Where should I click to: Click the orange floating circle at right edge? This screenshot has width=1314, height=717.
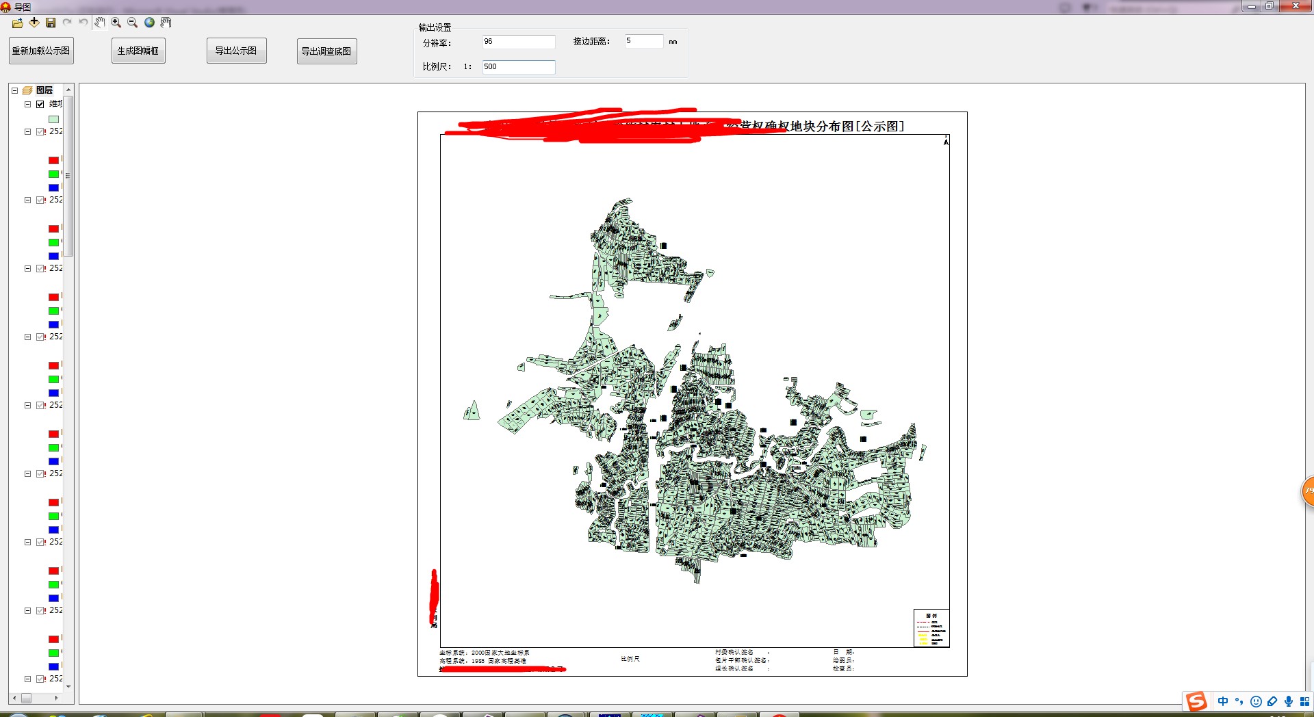coord(1308,491)
